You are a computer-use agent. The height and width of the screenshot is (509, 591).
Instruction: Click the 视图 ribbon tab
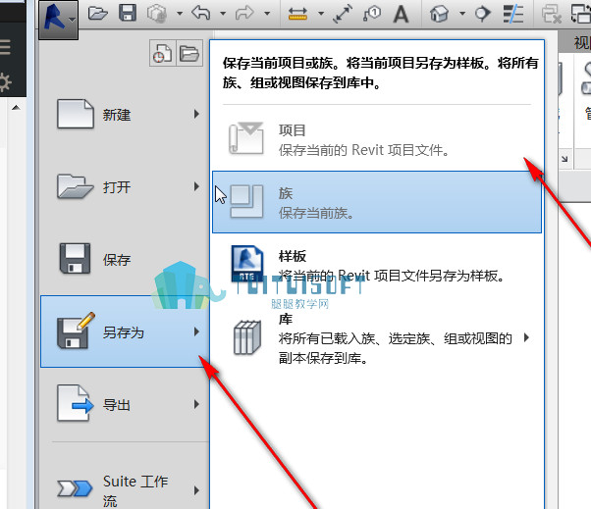[x=582, y=42]
